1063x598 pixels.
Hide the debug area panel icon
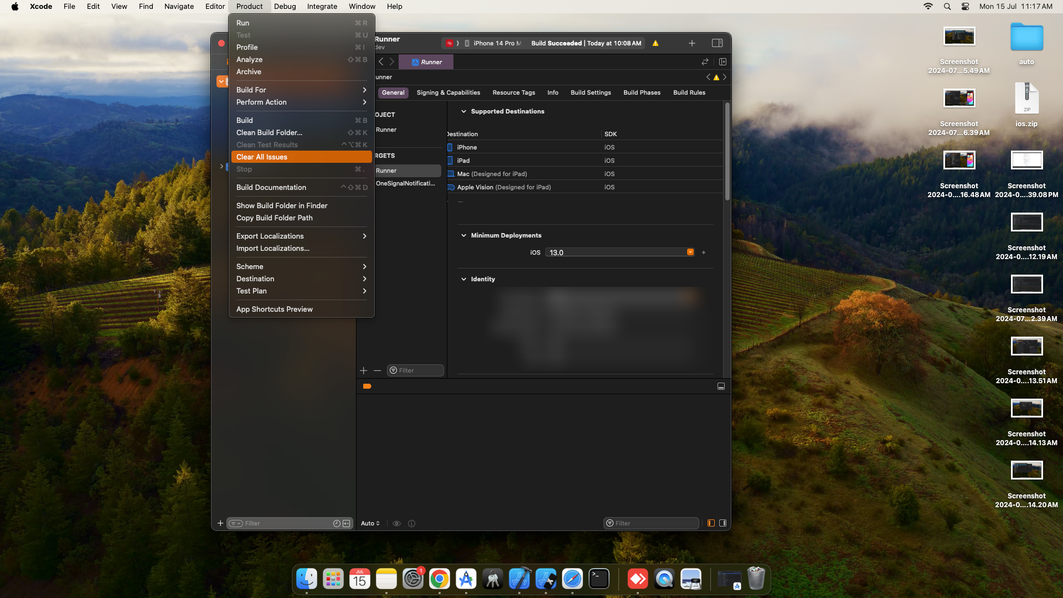(x=721, y=386)
